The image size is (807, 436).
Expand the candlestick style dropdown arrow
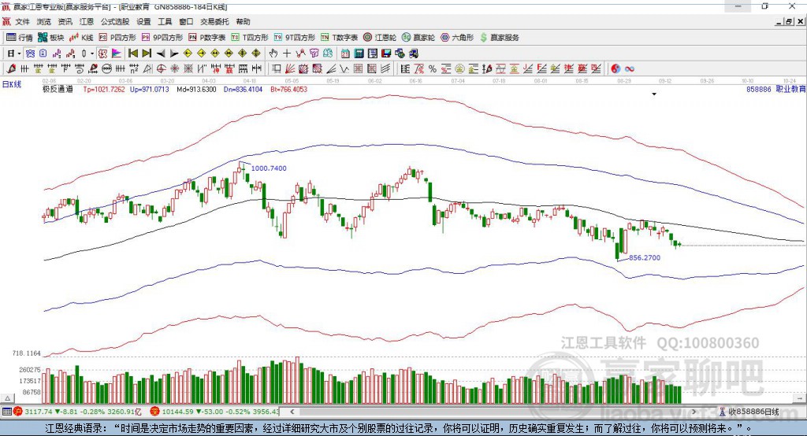click(x=92, y=54)
